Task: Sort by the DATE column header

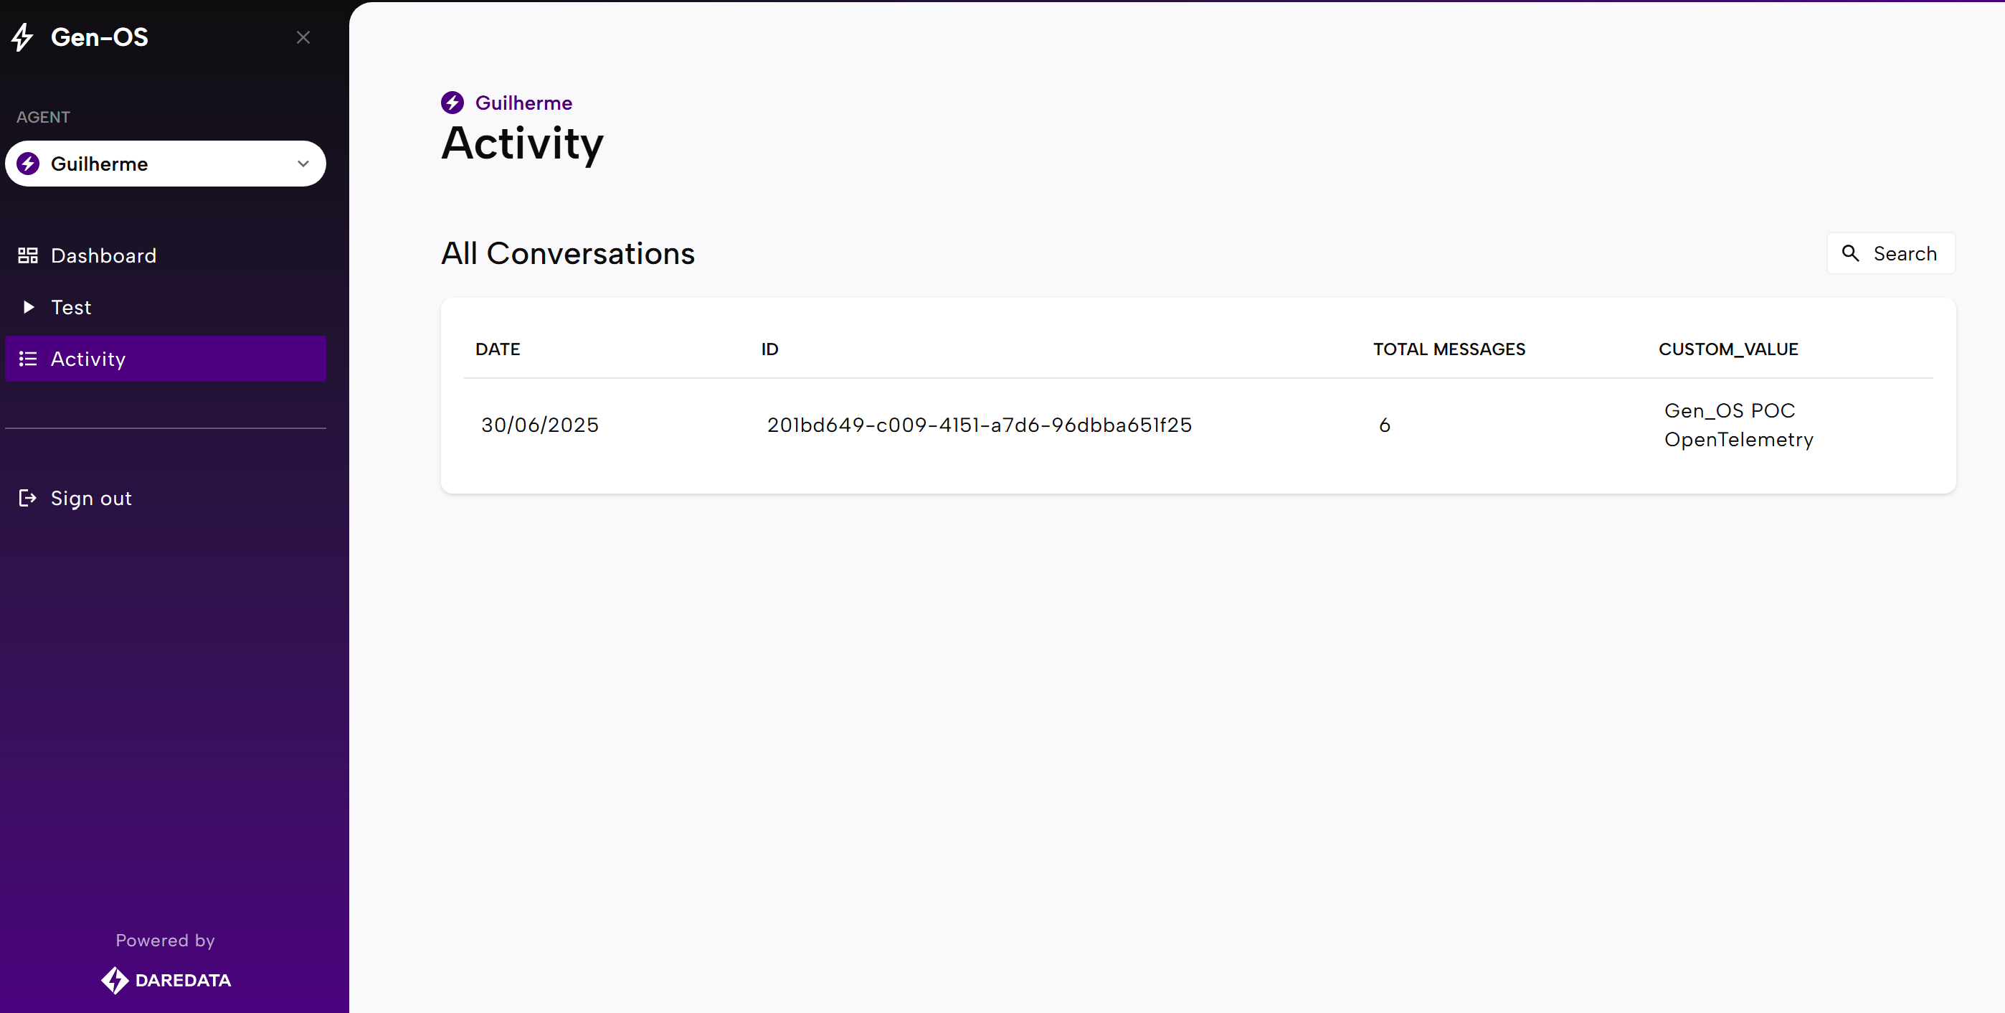Action: click(x=498, y=349)
